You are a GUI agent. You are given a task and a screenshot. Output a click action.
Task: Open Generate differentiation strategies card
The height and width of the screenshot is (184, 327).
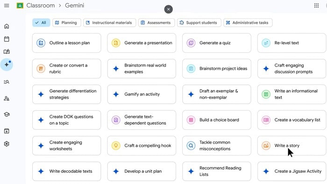pos(66,94)
